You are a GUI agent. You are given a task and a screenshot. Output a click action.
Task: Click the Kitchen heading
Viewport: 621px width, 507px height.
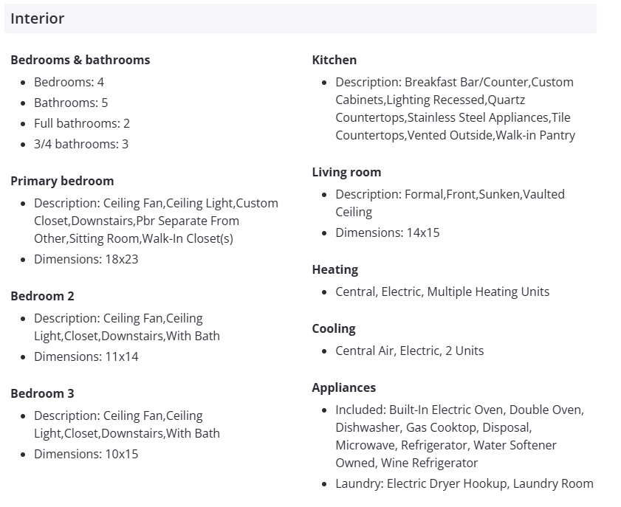[x=334, y=60]
